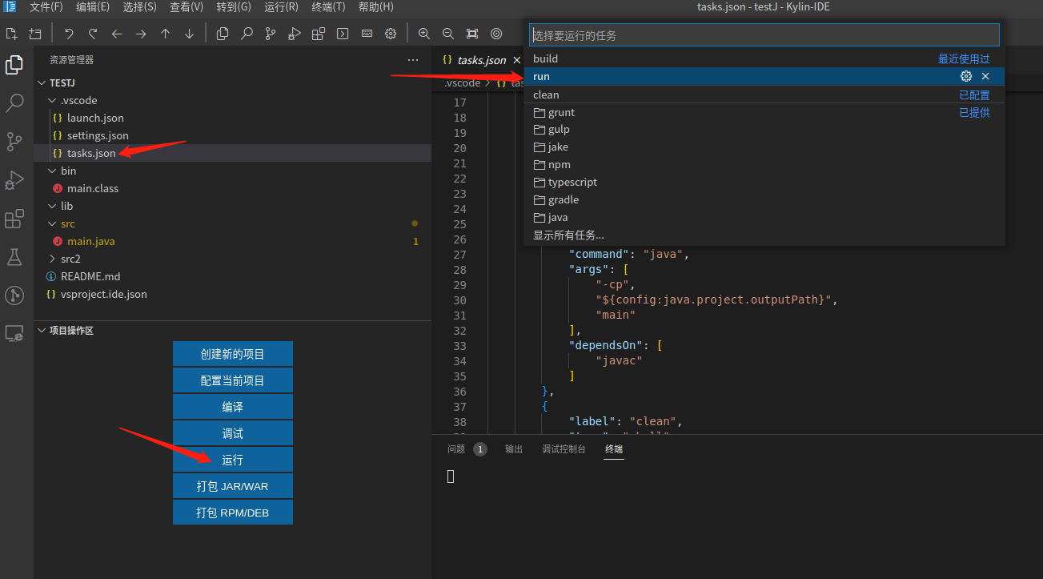
Task: Click the fullscreen toolbar icon
Action: click(x=472, y=34)
